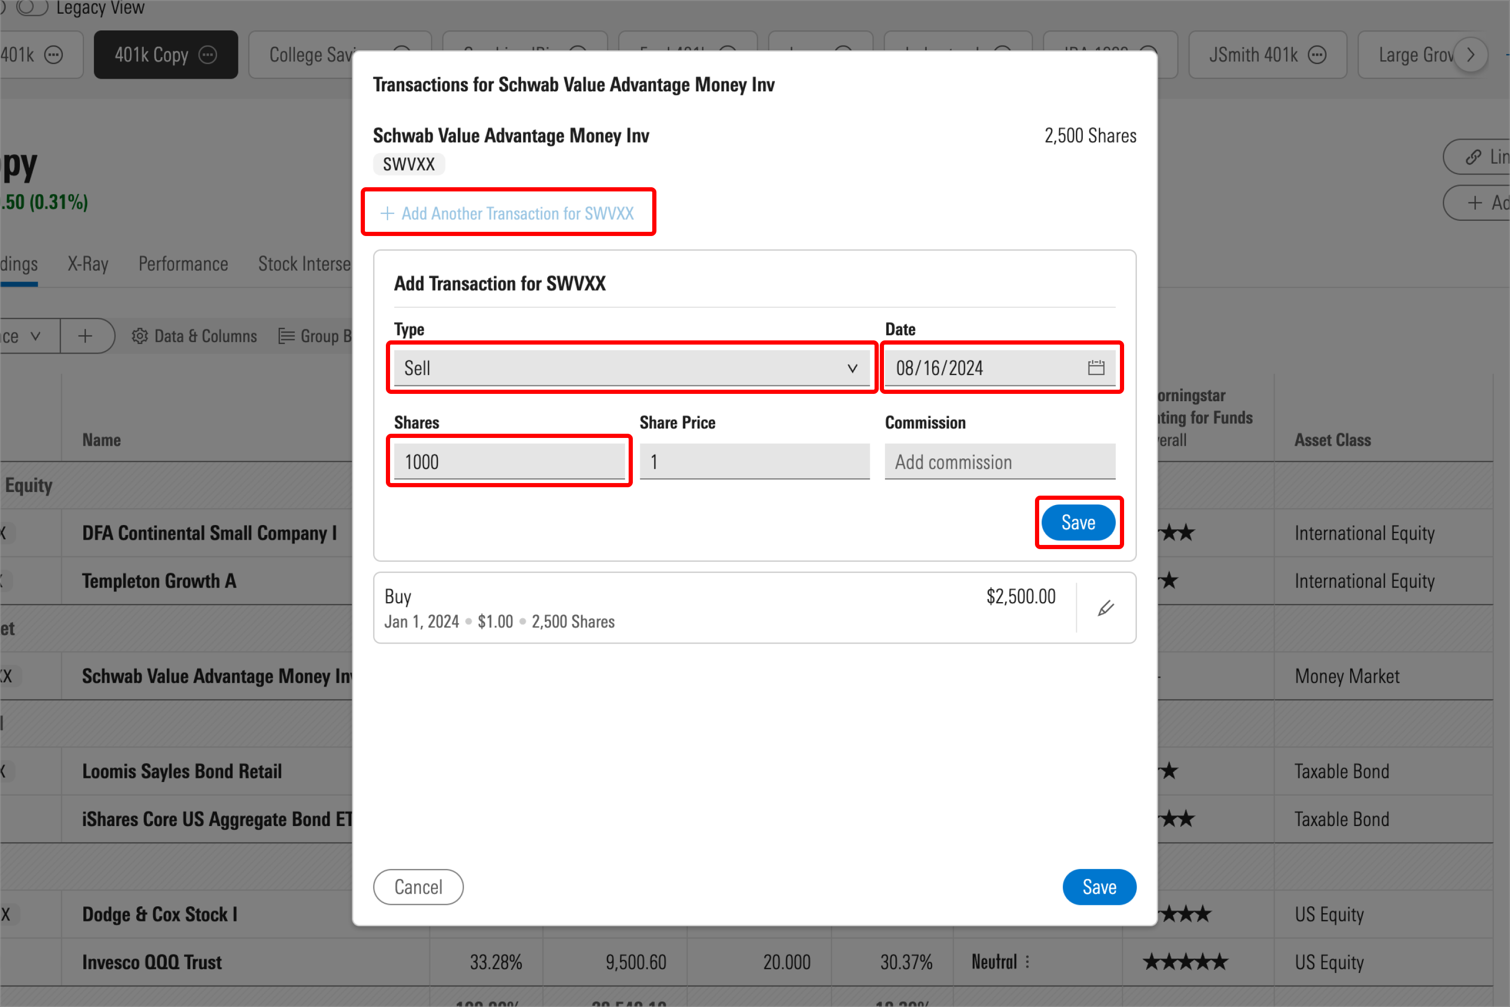Viewport: 1510px width, 1007px height.
Task: Click the bottom Save button in dialog
Action: point(1099,887)
